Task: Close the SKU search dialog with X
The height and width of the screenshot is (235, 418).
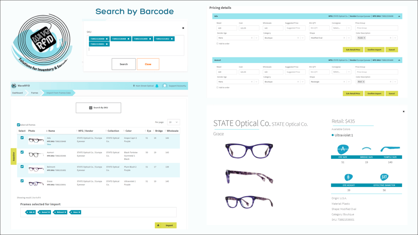Action: click(x=183, y=28)
